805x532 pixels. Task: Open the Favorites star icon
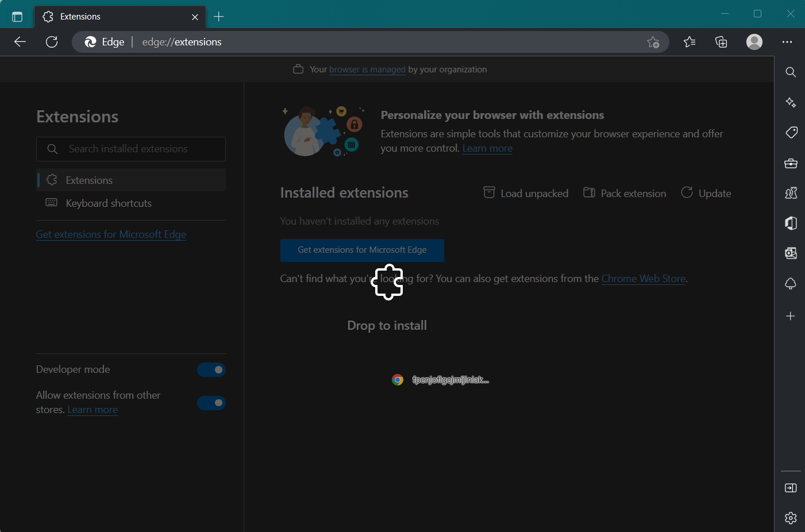pos(690,42)
